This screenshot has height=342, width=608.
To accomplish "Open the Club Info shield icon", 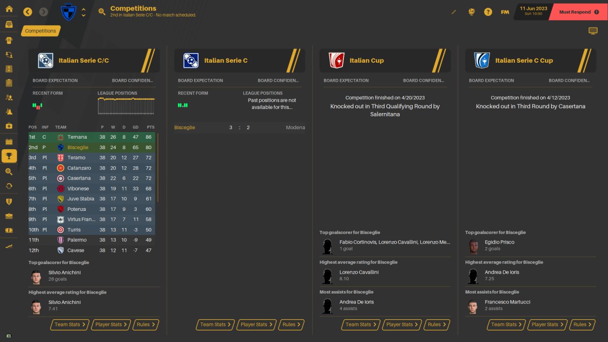I will coord(9,201).
